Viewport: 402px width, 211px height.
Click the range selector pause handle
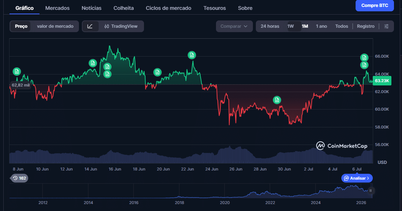point(371,191)
